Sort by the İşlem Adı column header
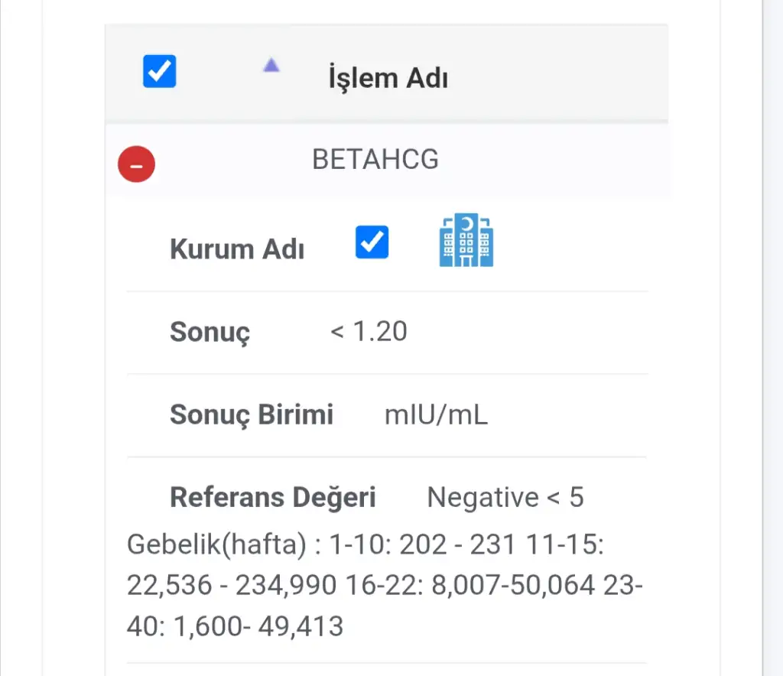 [x=388, y=78]
